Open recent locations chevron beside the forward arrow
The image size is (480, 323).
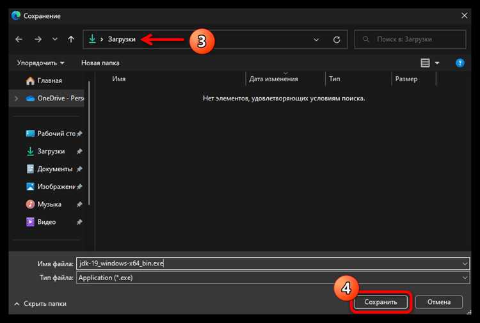click(x=55, y=39)
